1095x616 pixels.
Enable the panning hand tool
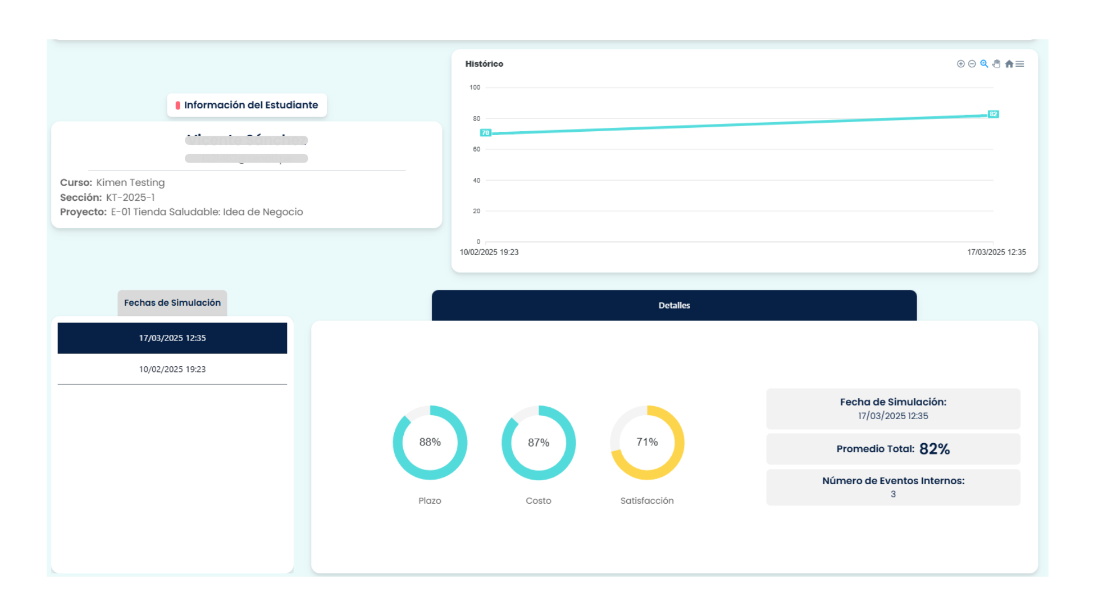(x=996, y=64)
